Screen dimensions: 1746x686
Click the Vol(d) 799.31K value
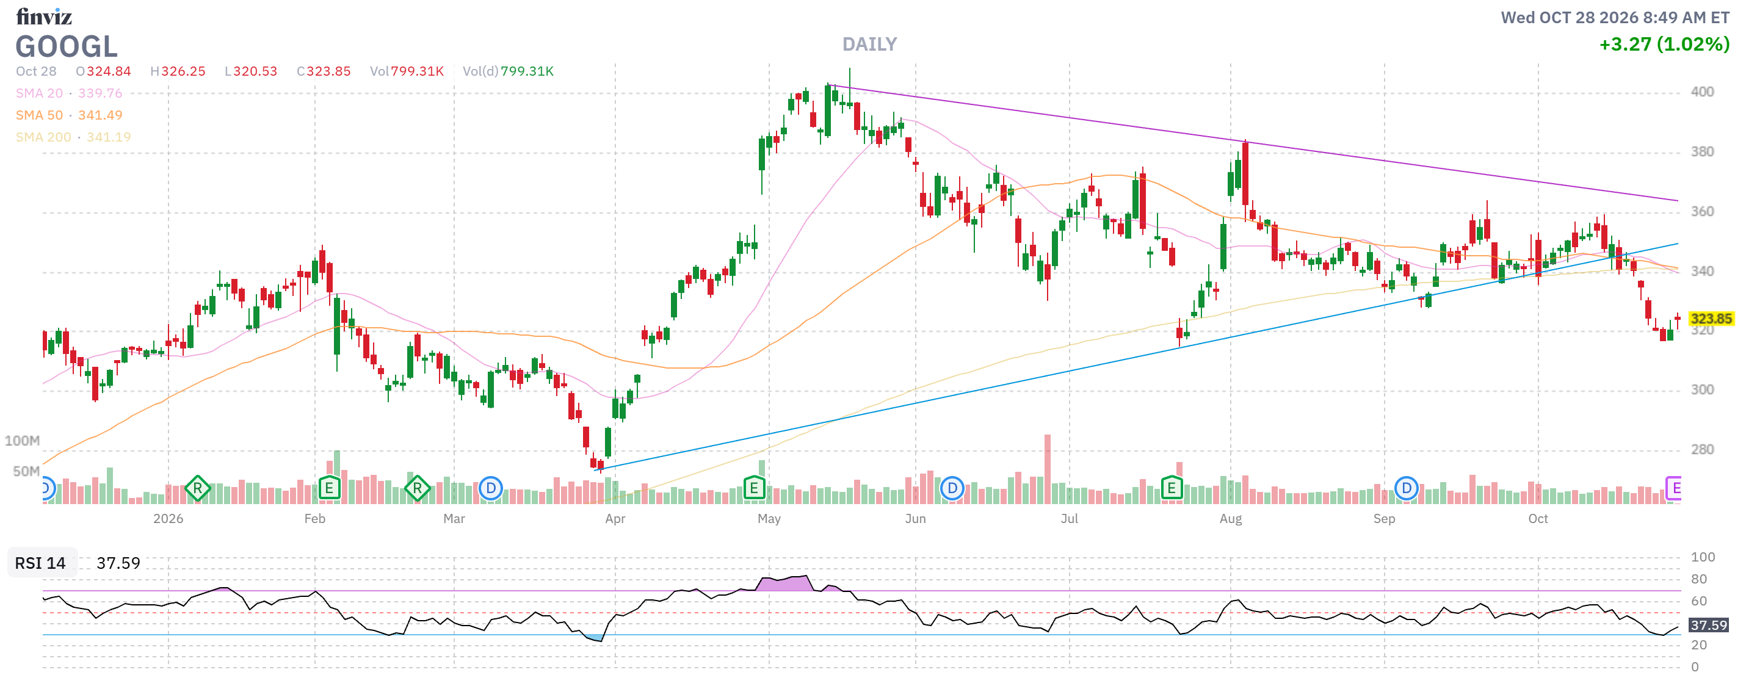(x=508, y=71)
